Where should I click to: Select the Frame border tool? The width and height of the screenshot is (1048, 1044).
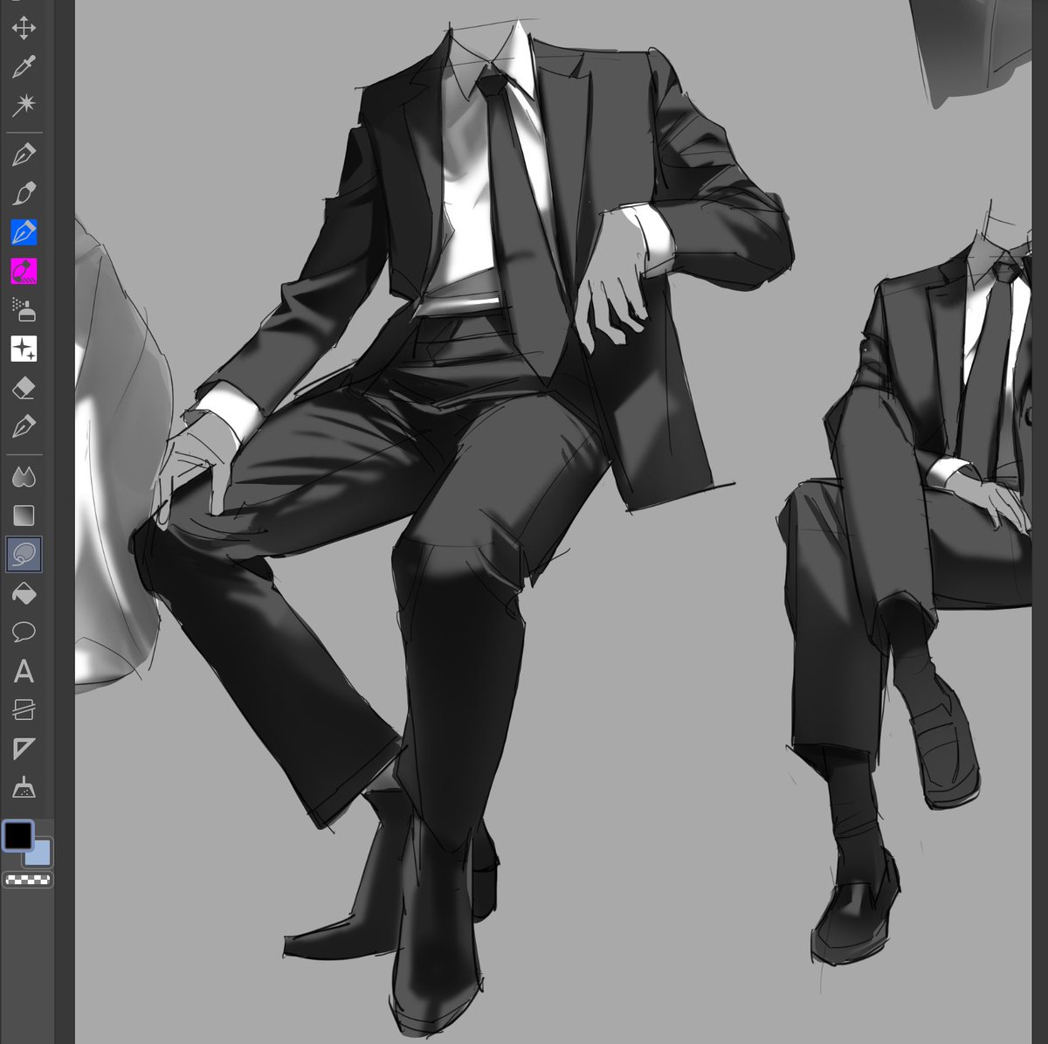tap(24, 709)
